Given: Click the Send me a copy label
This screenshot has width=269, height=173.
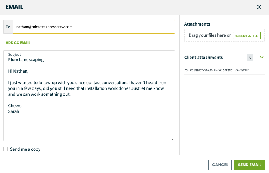Looking at the screenshot, I should tap(25, 149).
